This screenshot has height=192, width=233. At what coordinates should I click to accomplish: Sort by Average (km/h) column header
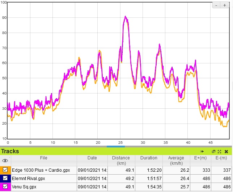[176, 160]
